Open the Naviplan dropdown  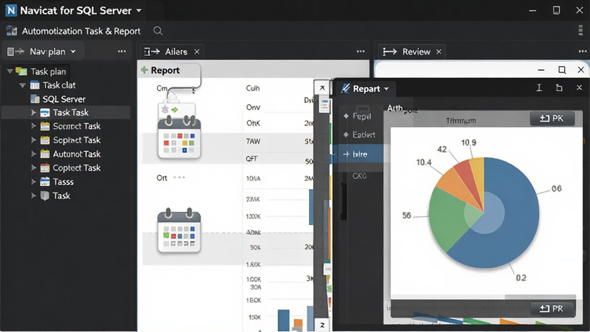click(x=73, y=51)
